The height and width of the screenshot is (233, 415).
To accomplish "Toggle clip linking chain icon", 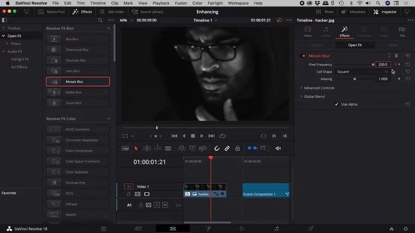I will [227, 148].
